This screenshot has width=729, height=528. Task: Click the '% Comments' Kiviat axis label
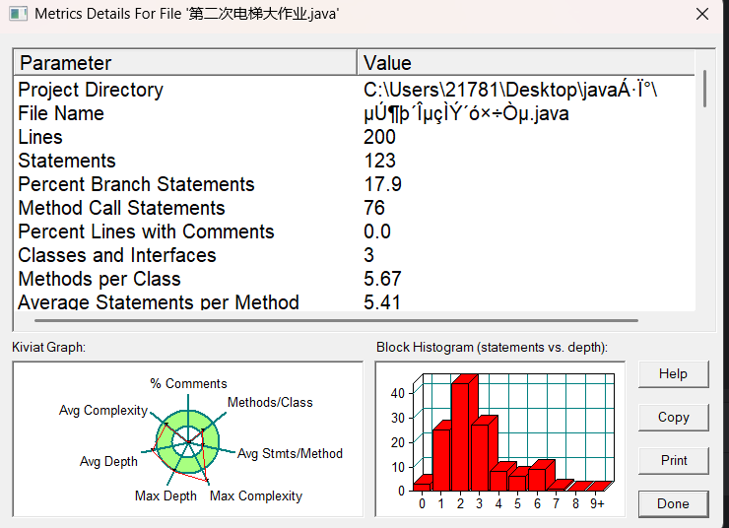188,384
